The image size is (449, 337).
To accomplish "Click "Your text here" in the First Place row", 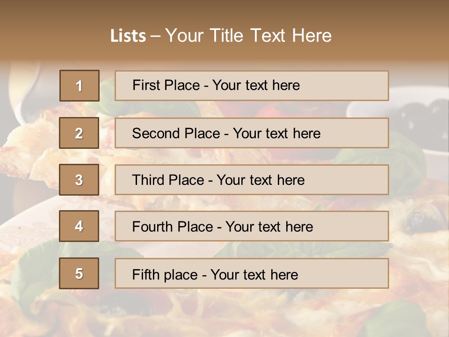I will click(256, 85).
